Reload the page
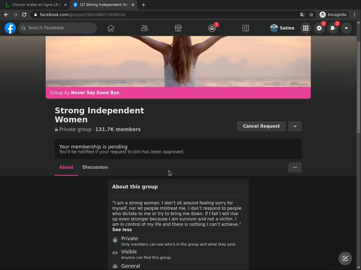The height and width of the screenshot is (270, 361). click(24, 15)
